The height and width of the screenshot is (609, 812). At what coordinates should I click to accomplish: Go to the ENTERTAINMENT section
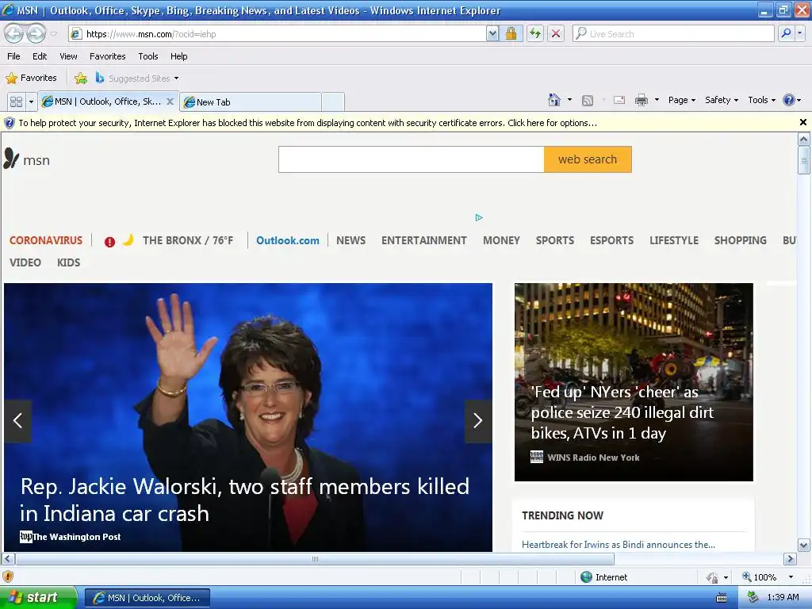point(424,240)
